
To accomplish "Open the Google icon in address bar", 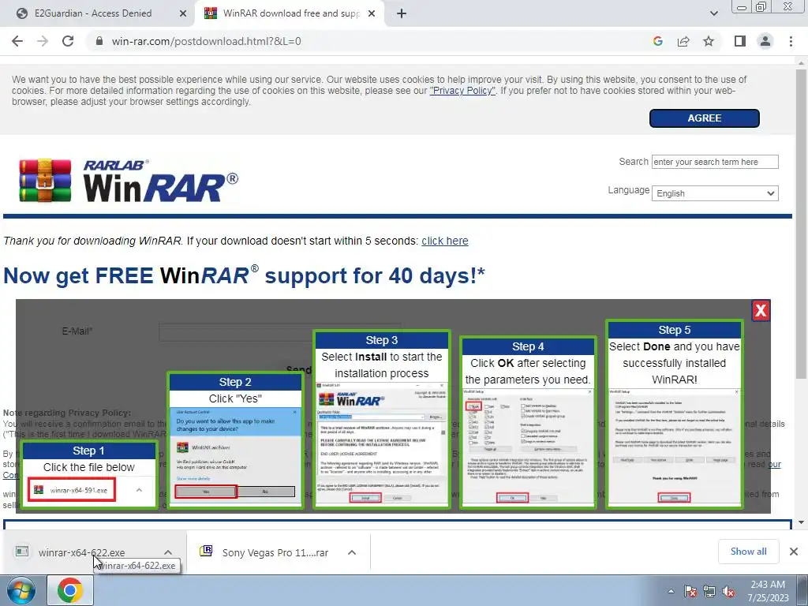I will [657, 41].
